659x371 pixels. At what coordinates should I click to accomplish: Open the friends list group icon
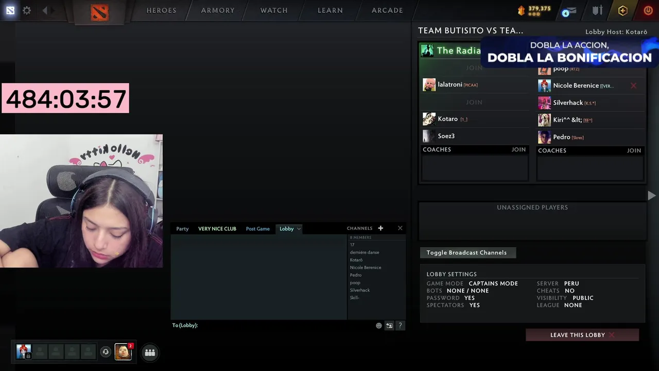(x=150, y=352)
